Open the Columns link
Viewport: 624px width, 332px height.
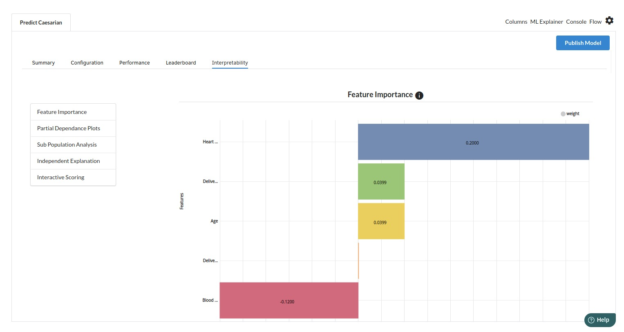[516, 22]
